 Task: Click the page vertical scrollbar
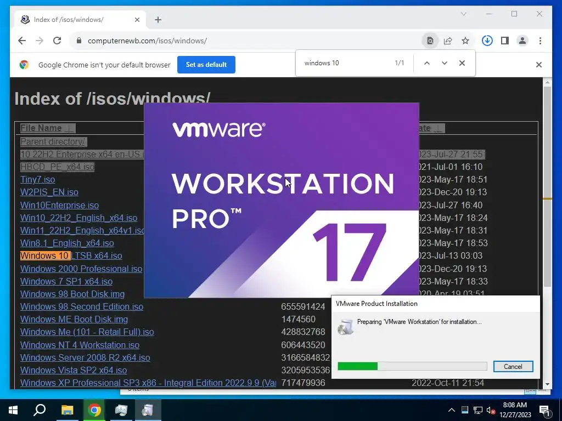[x=547, y=186]
